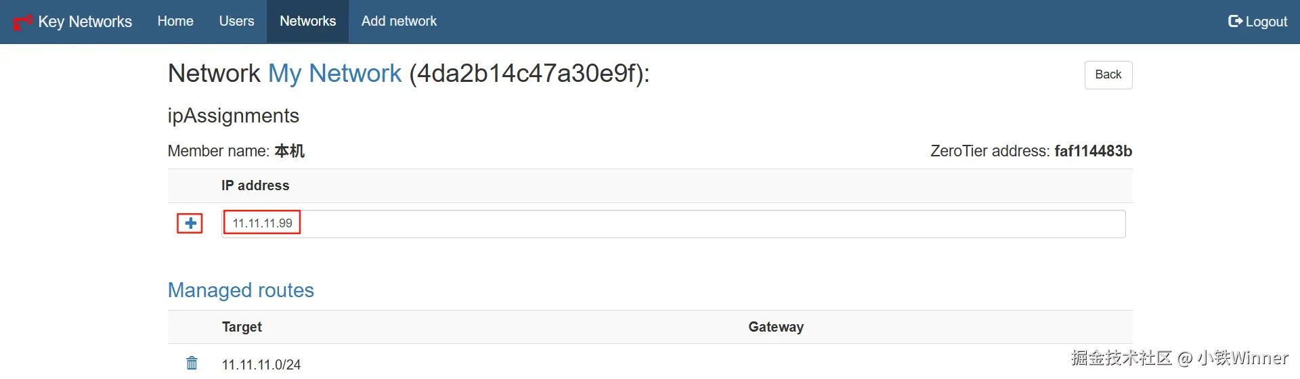
Task: Open the My Network link
Action: [x=334, y=73]
